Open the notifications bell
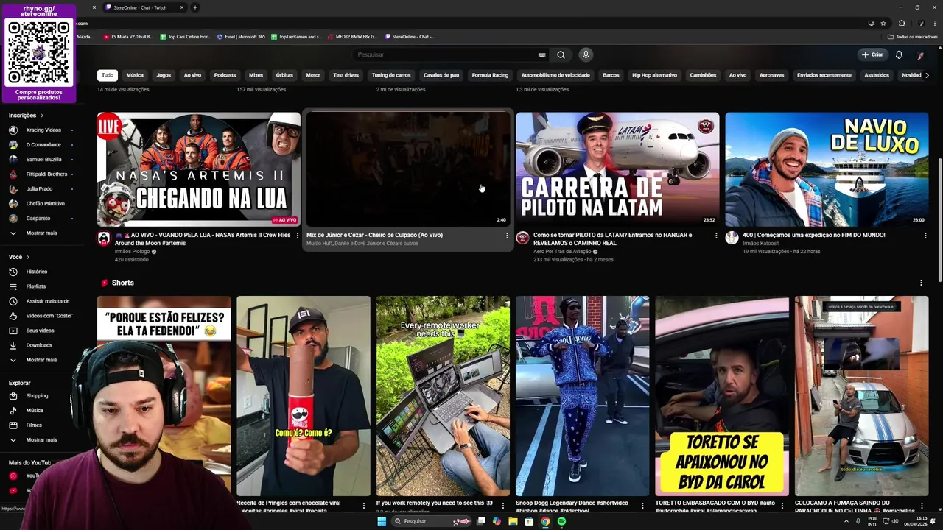This screenshot has height=530, width=943. (x=899, y=54)
